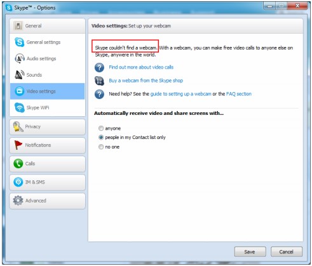Screen dimensions: 312x266
Task: Expand the IM & SMS section
Action: click(48, 182)
